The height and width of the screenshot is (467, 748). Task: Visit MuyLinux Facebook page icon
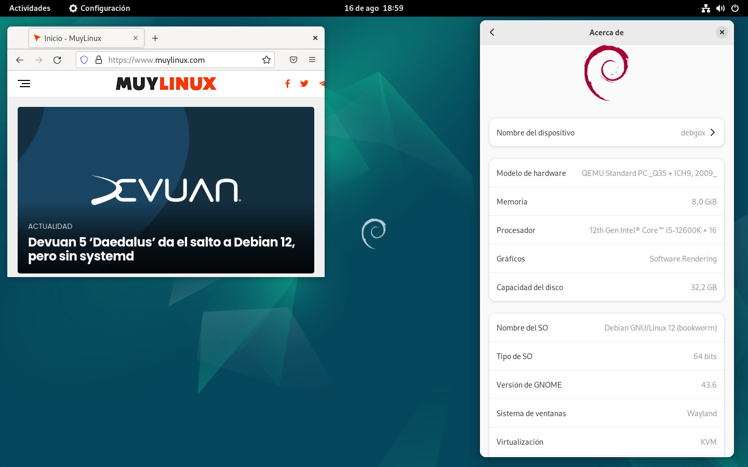pos(287,84)
